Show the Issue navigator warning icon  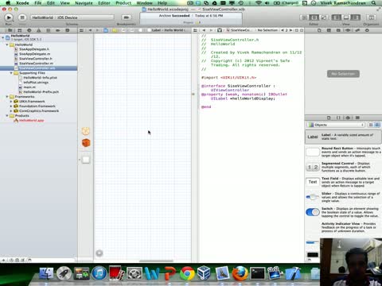39,30
